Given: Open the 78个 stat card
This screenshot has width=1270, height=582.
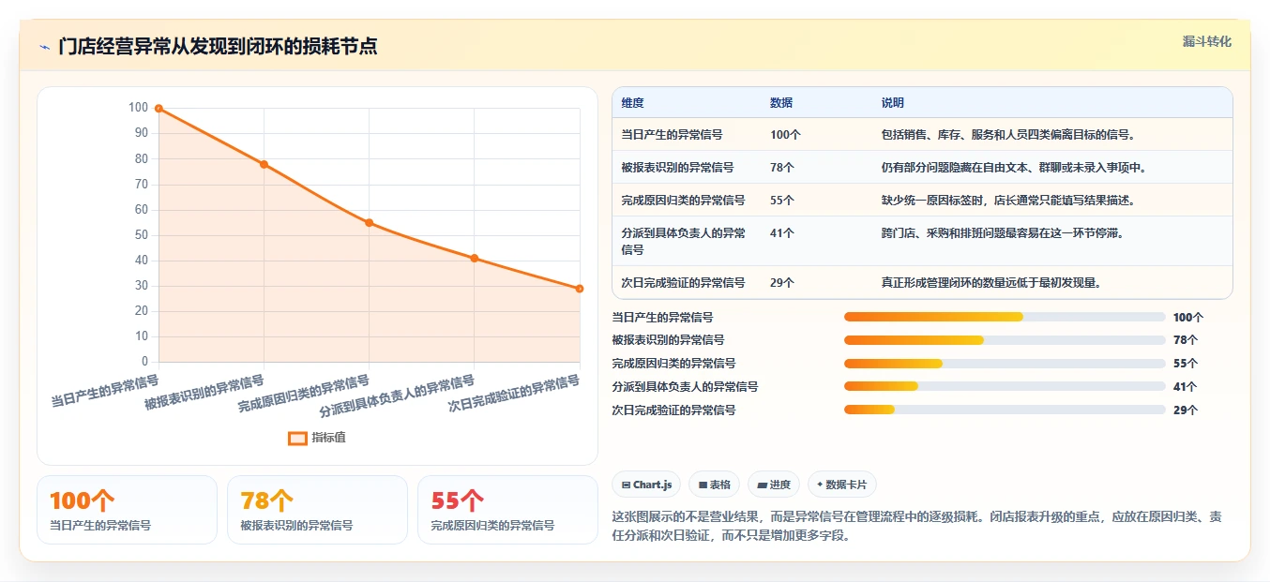Looking at the screenshot, I should tap(317, 510).
